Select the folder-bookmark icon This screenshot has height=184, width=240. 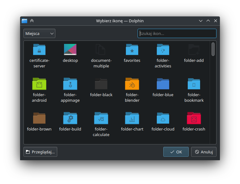tap(194, 84)
